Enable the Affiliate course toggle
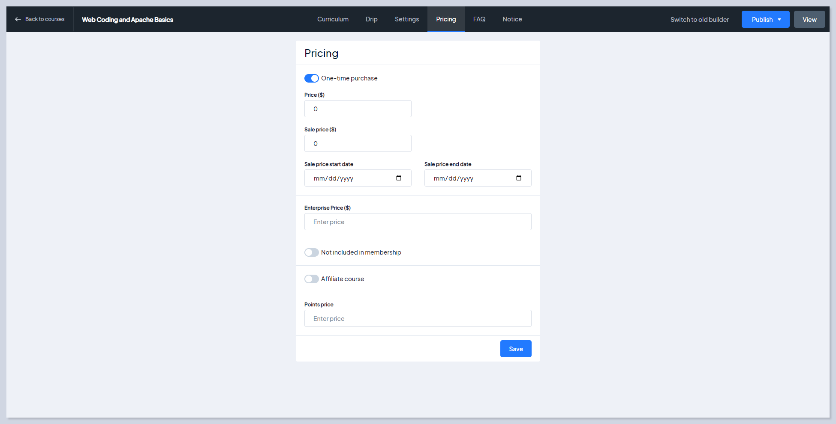 click(x=312, y=279)
